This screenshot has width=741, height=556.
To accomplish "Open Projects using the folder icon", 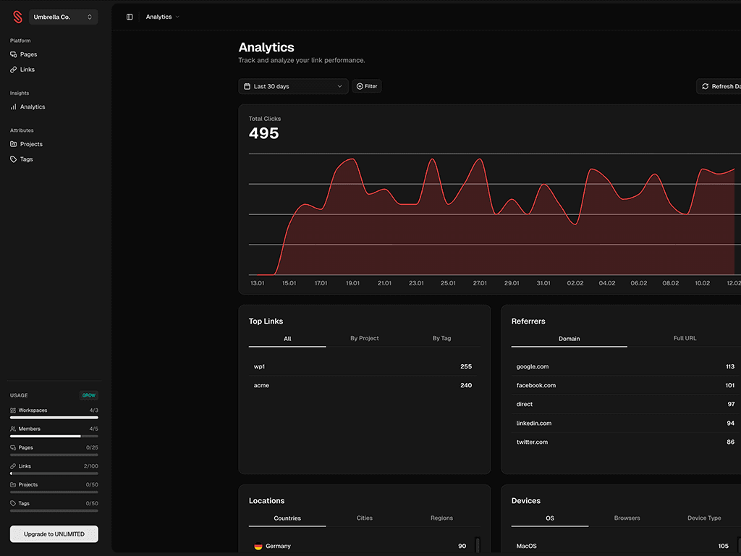I will [x=12, y=144].
